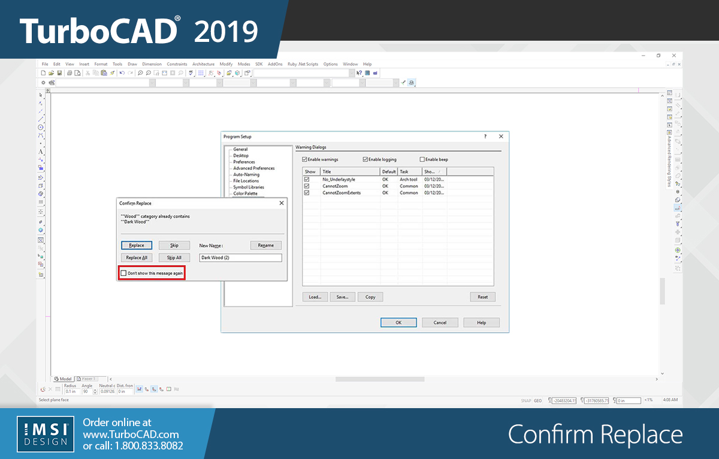719x459 pixels.
Task: Open the Options menu
Action: pos(331,64)
